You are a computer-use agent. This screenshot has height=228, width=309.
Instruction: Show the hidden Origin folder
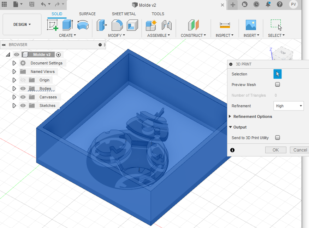(x=23, y=80)
